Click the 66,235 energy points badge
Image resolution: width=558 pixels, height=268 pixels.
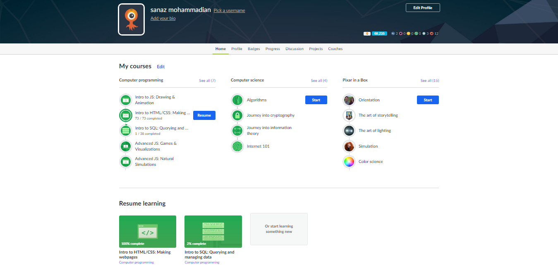coord(379,33)
